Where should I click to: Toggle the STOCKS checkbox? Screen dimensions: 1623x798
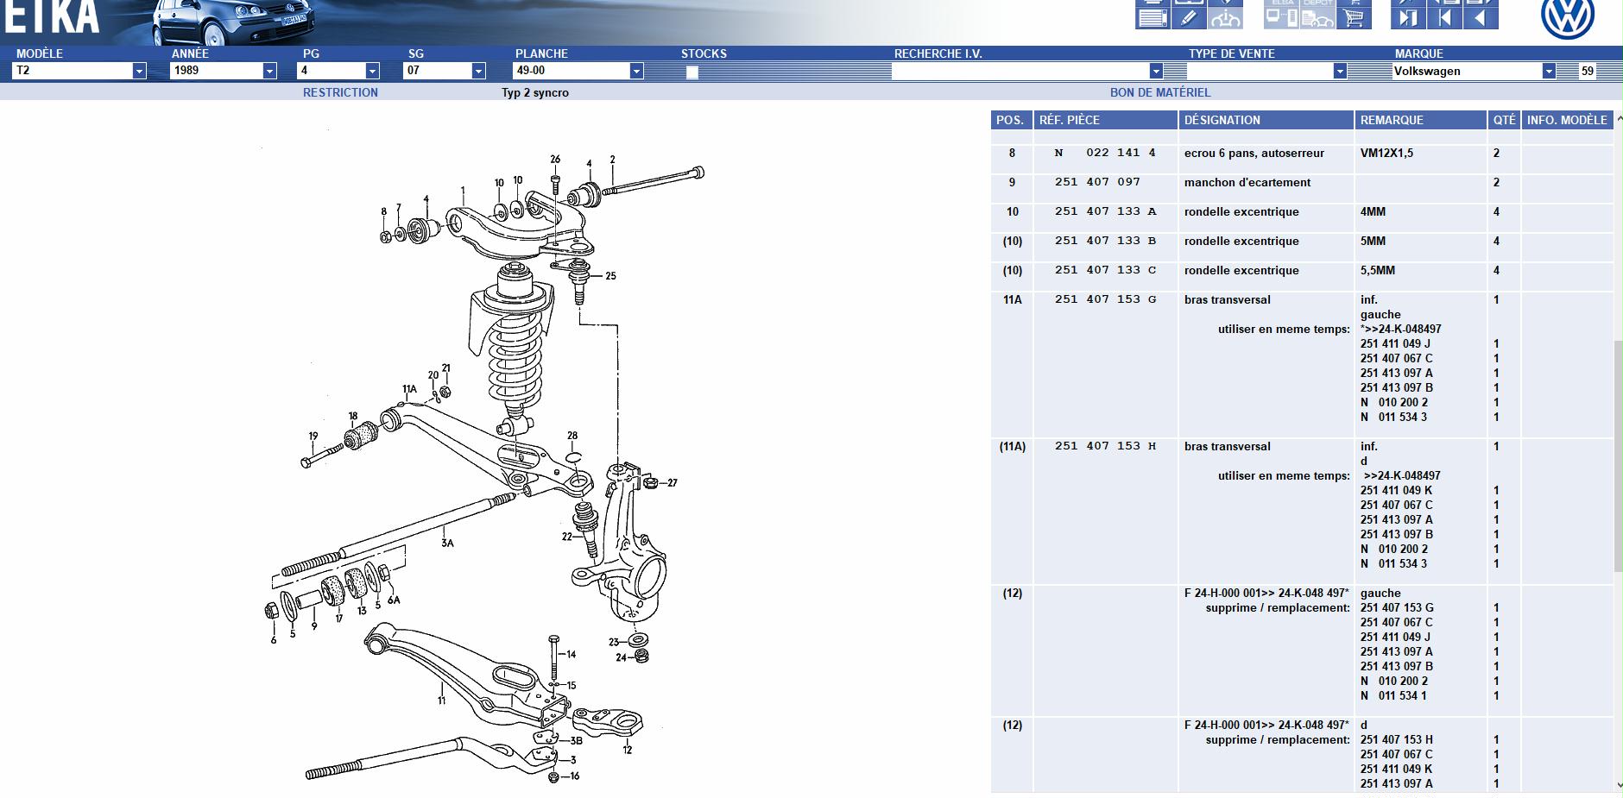[x=692, y=72]
